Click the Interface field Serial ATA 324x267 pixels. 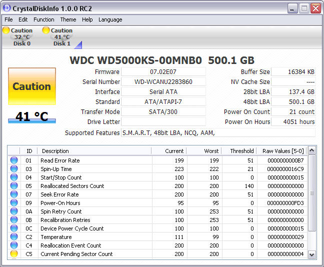click(x=163, y=91)
